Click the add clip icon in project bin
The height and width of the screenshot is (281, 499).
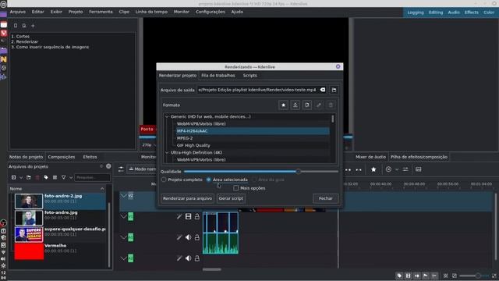click(x=14, y=177)
